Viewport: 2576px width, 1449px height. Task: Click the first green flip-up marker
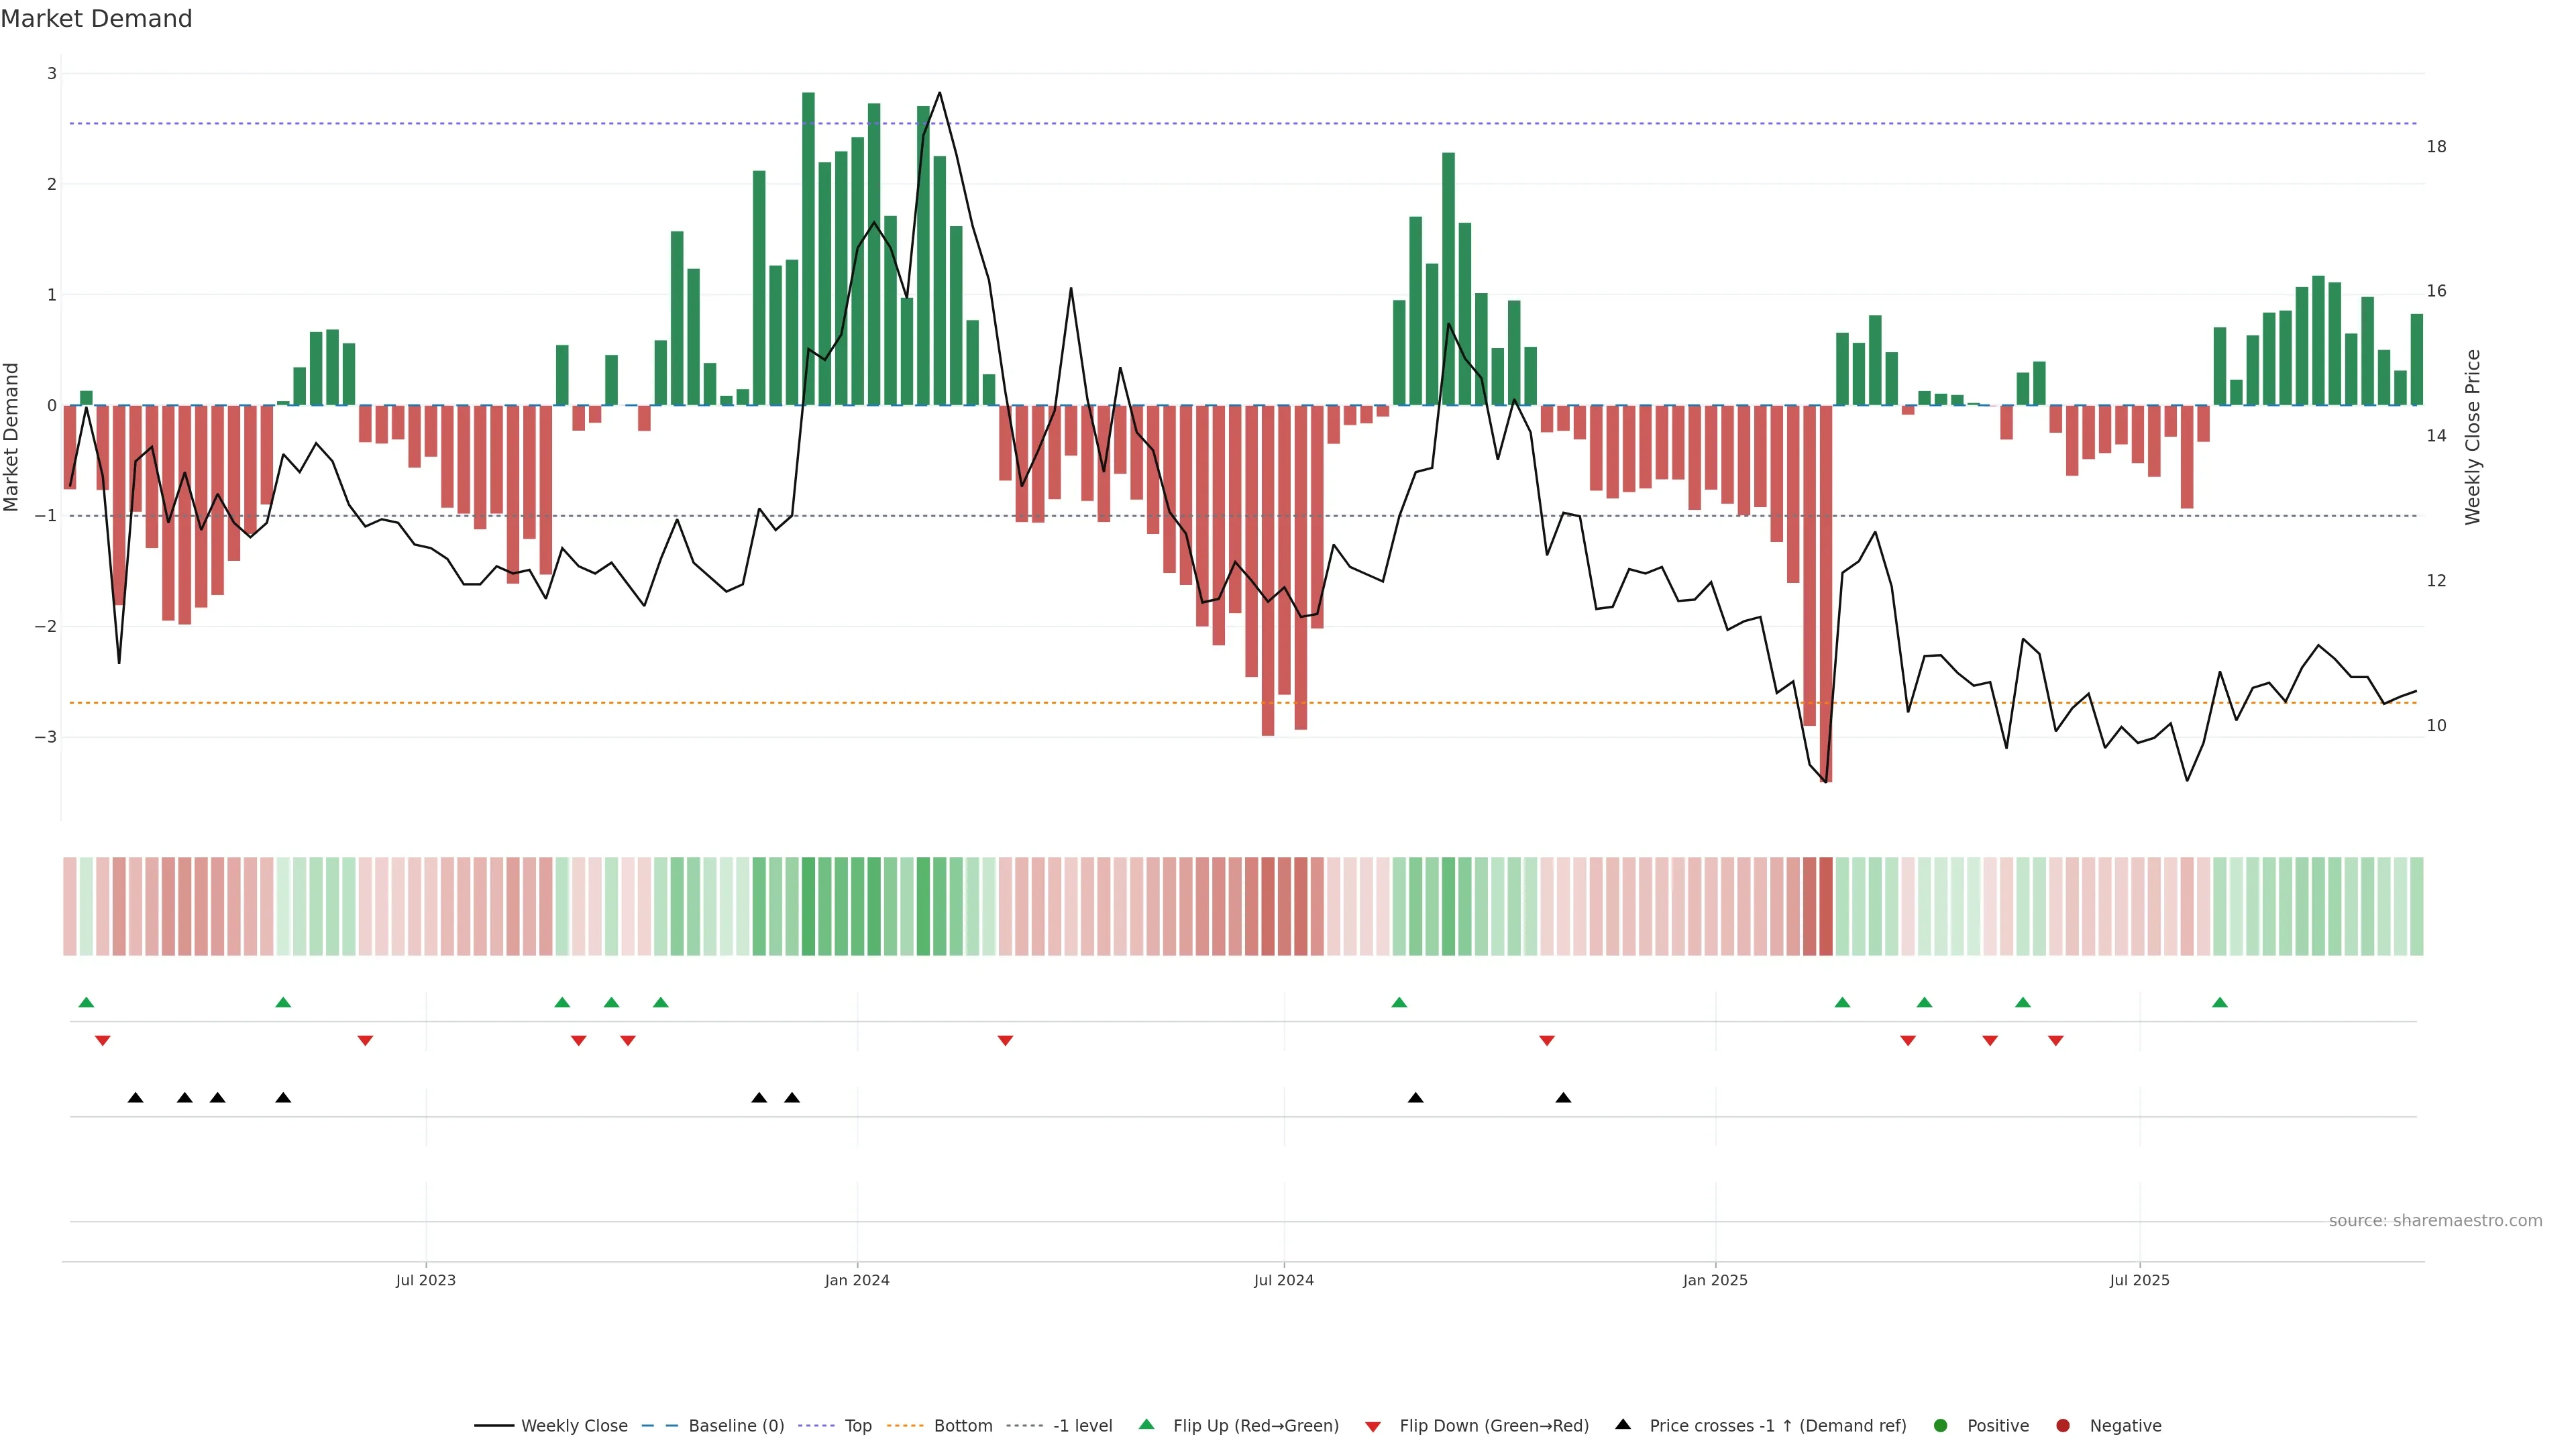[86, 1002]
